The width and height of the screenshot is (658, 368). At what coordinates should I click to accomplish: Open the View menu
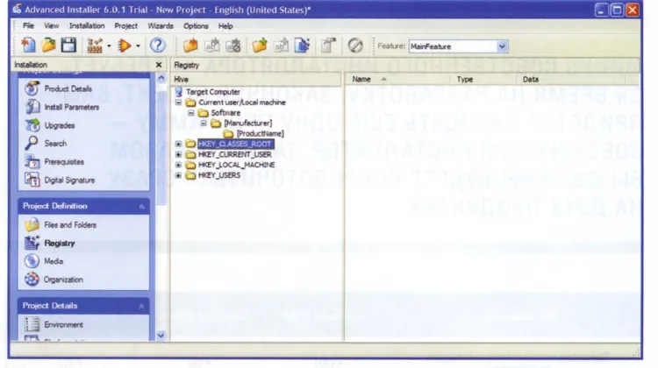51,26
